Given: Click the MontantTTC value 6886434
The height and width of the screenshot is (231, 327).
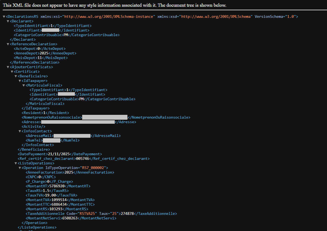Looking at the screenshot, I should (x=59, y=205).
